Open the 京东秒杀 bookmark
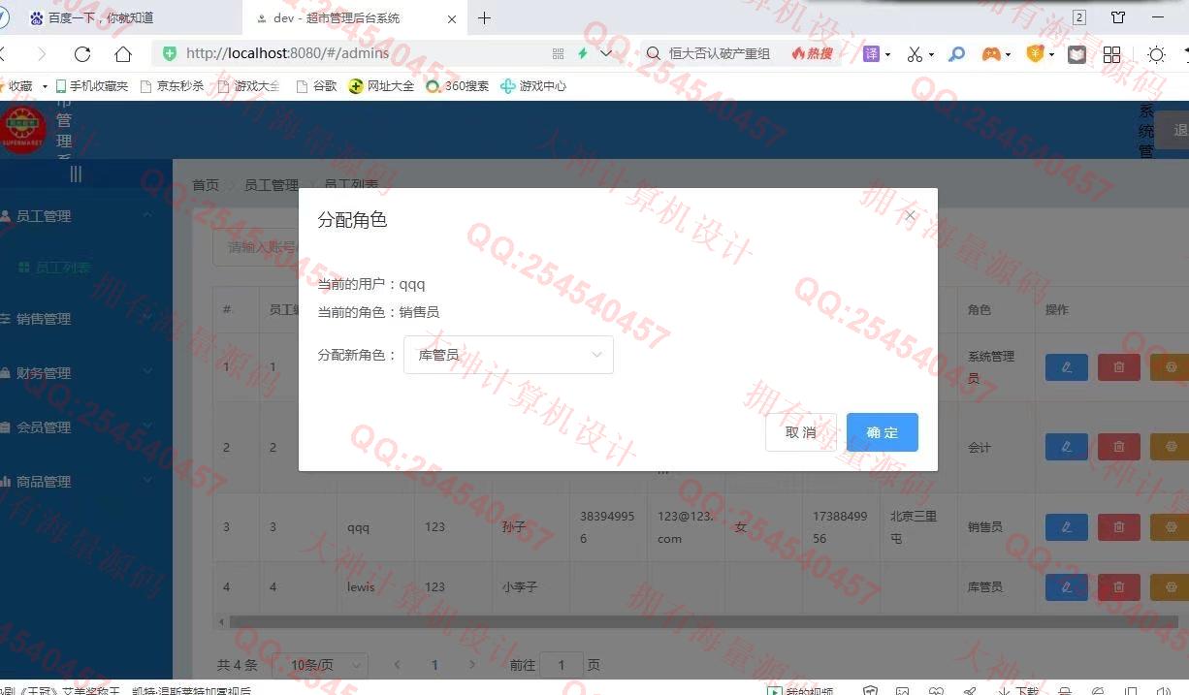The image size is (1189, 695). coord(172,86)
